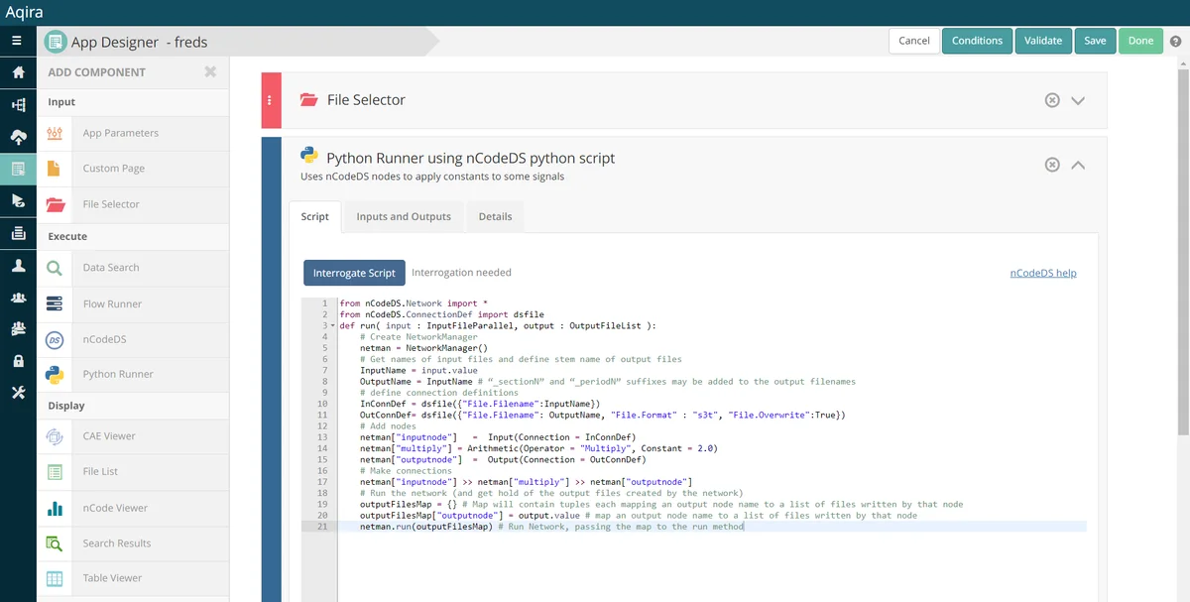Add the Flow Runner component
The image size is (1190, 602).
click(x=133, y=303)
